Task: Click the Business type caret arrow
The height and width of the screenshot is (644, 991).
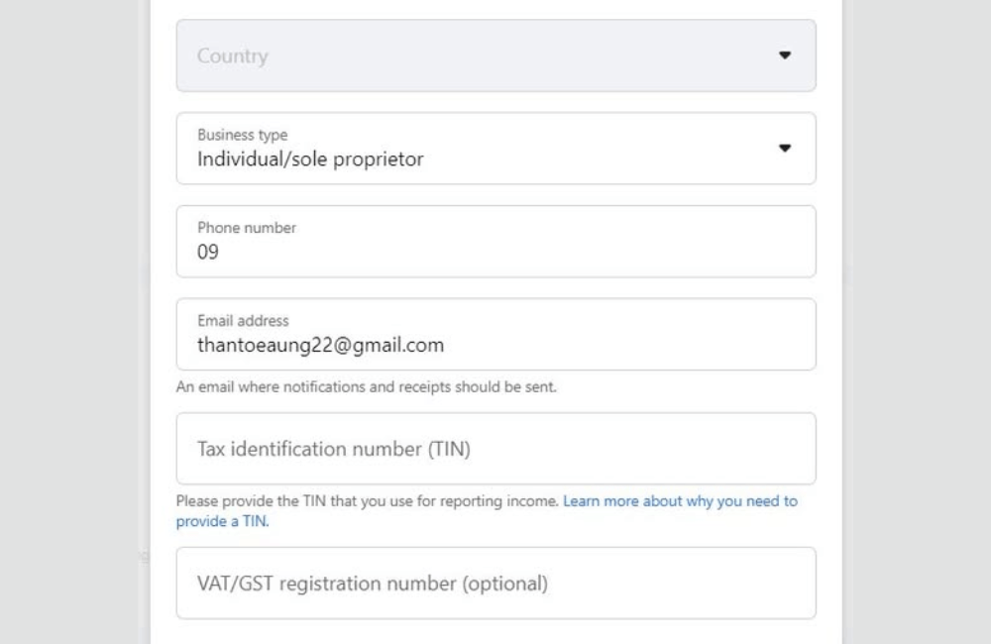Action: click(x=785, y=149)
